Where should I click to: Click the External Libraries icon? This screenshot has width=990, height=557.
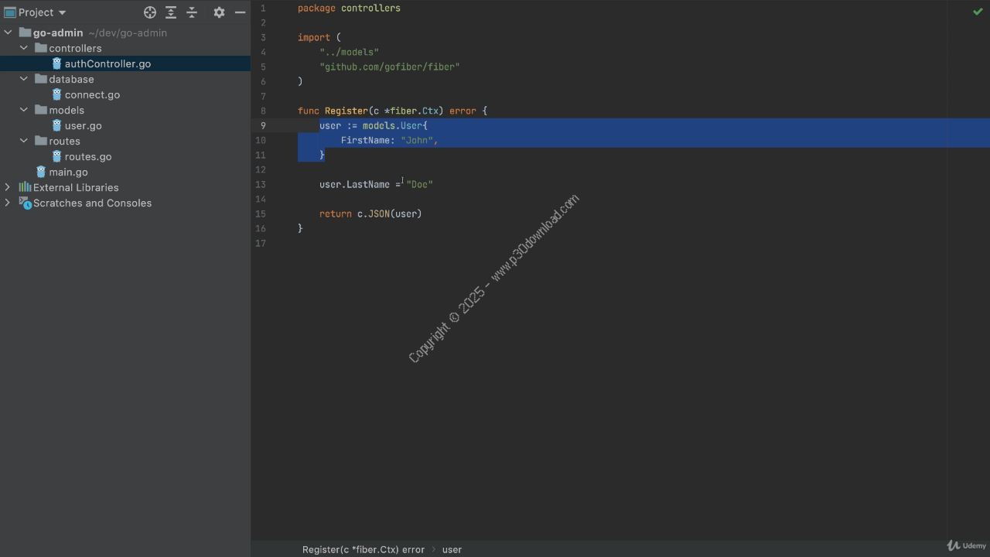click(x=25, y=187)
